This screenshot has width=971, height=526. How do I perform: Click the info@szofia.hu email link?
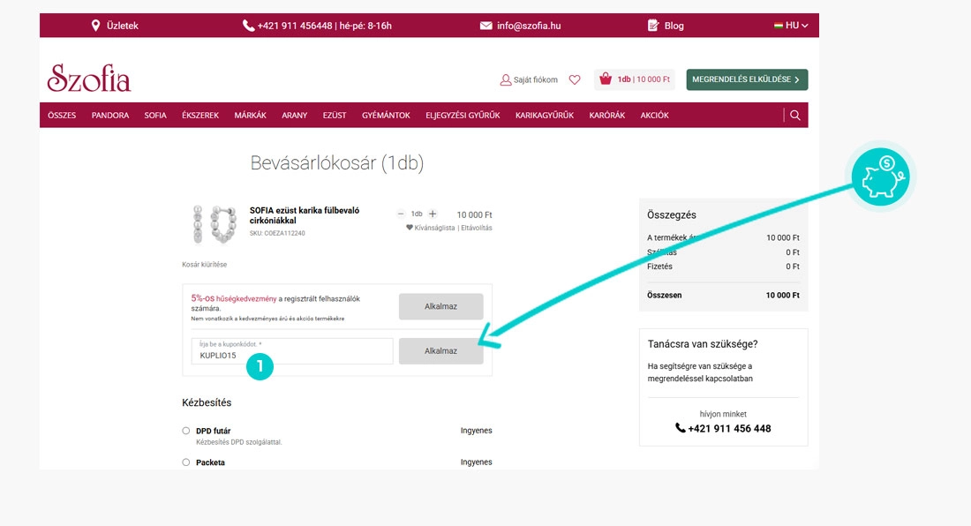pyautogui.click(x=529, y=26)
